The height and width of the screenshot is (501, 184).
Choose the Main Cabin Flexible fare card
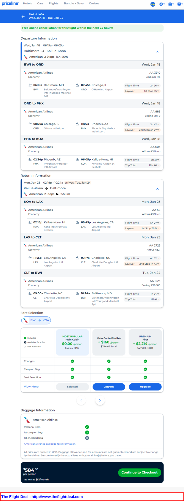tap(109, 342)
